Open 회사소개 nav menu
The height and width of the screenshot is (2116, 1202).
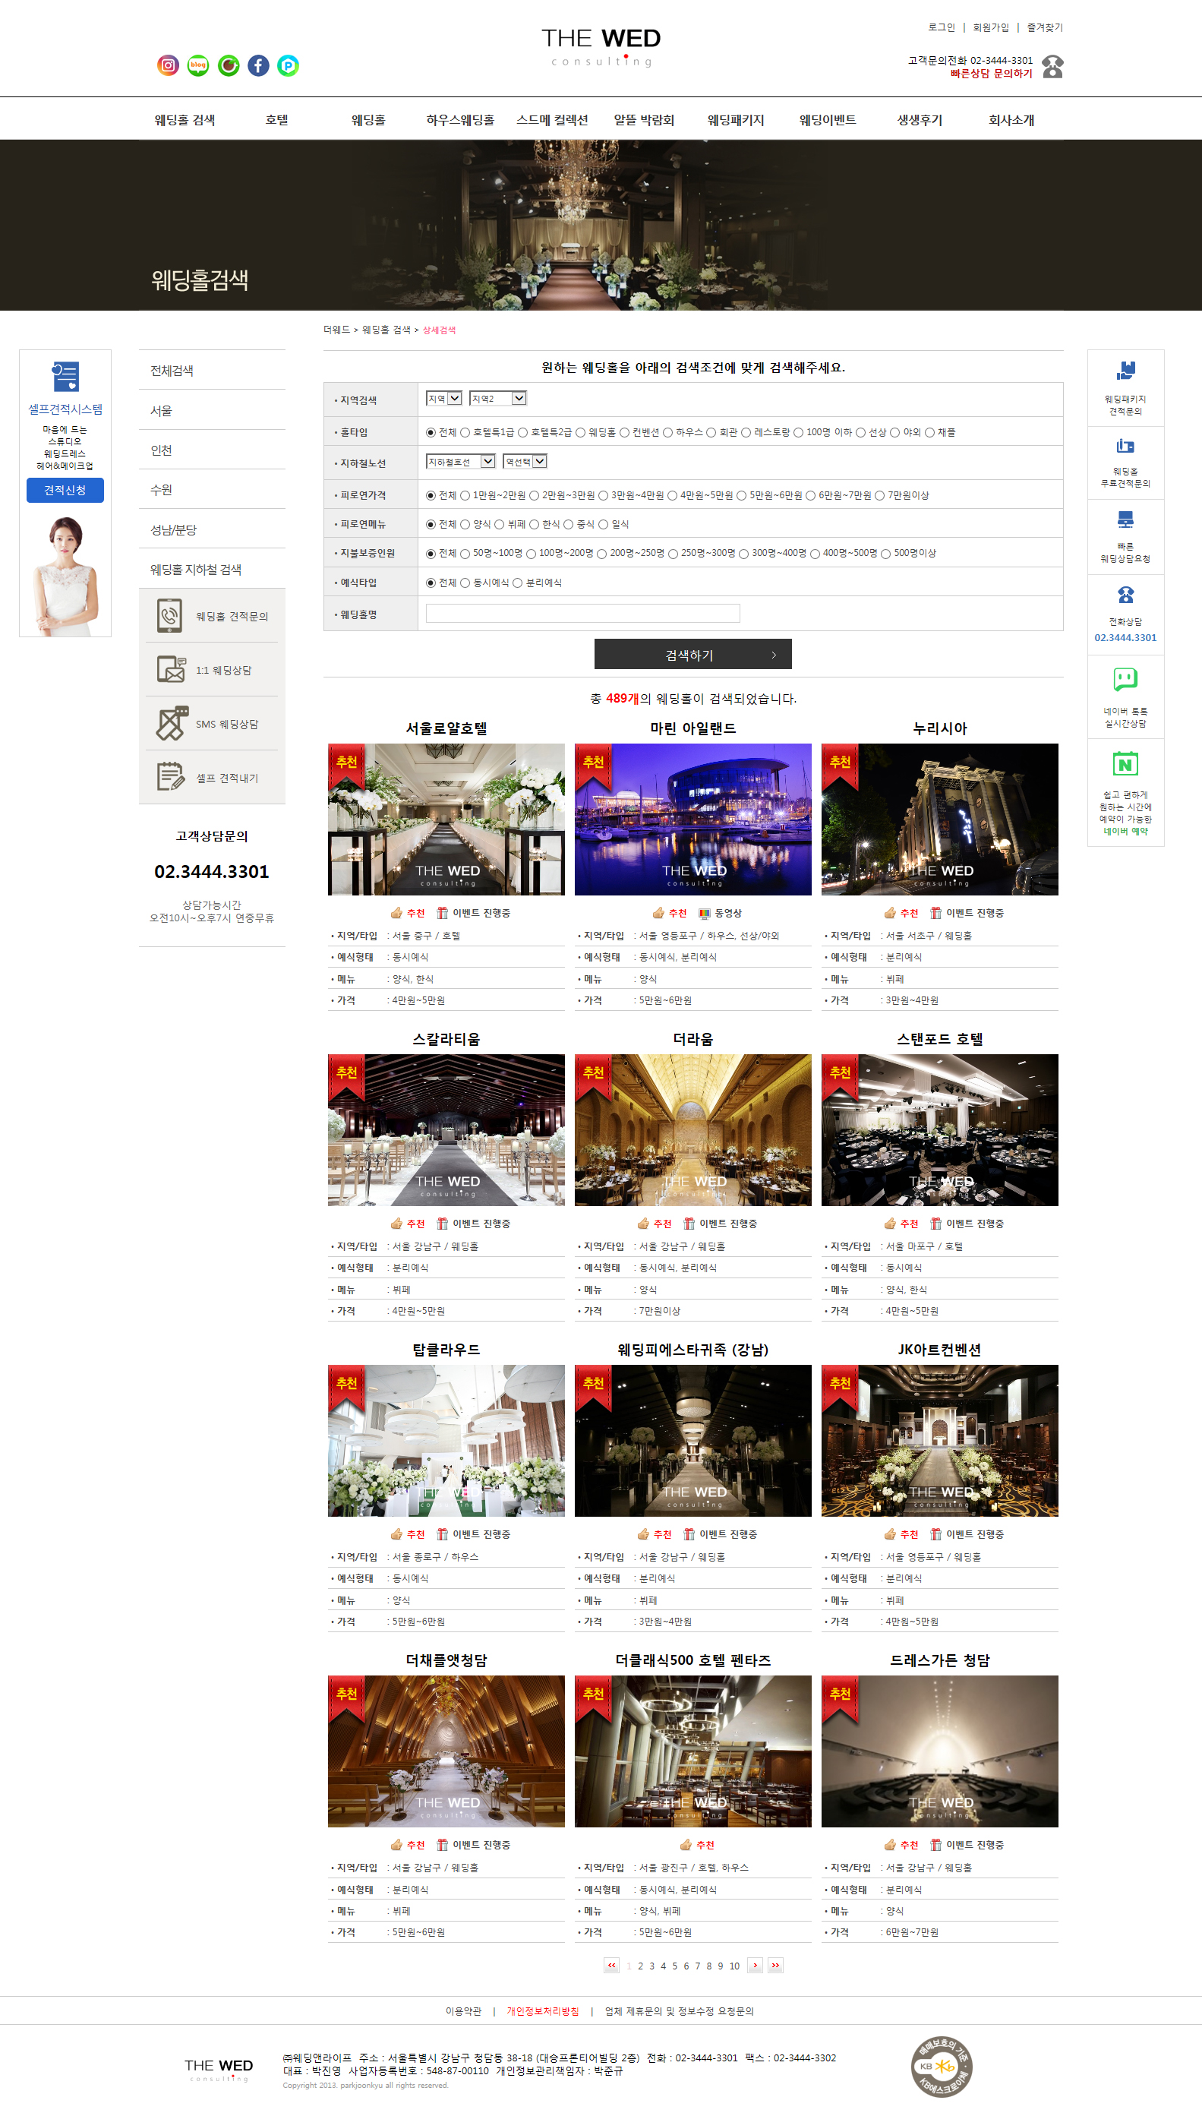tap(1011, 120)
